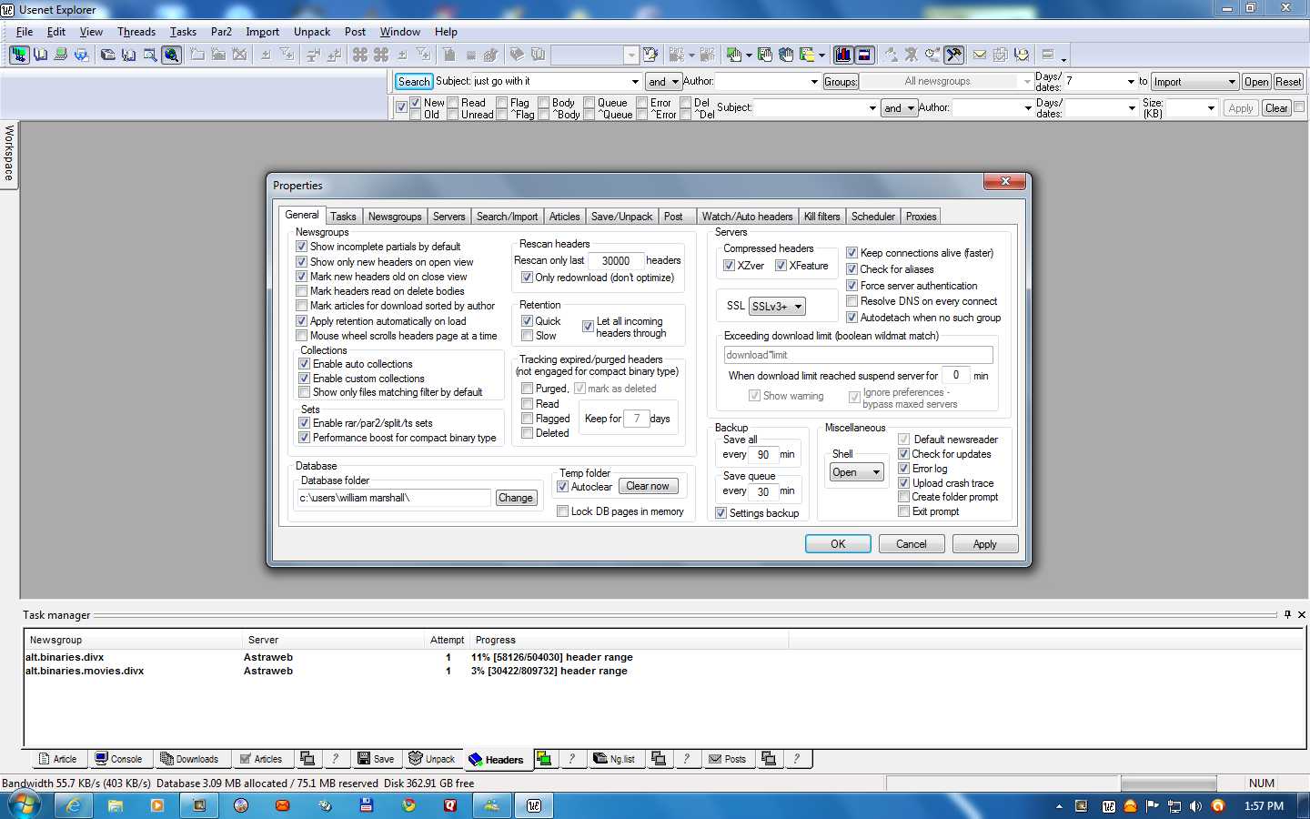The image size is (1310, 819).
Task: Click the pin icon of Task manager panel
Action: (x=1287, y=614)
